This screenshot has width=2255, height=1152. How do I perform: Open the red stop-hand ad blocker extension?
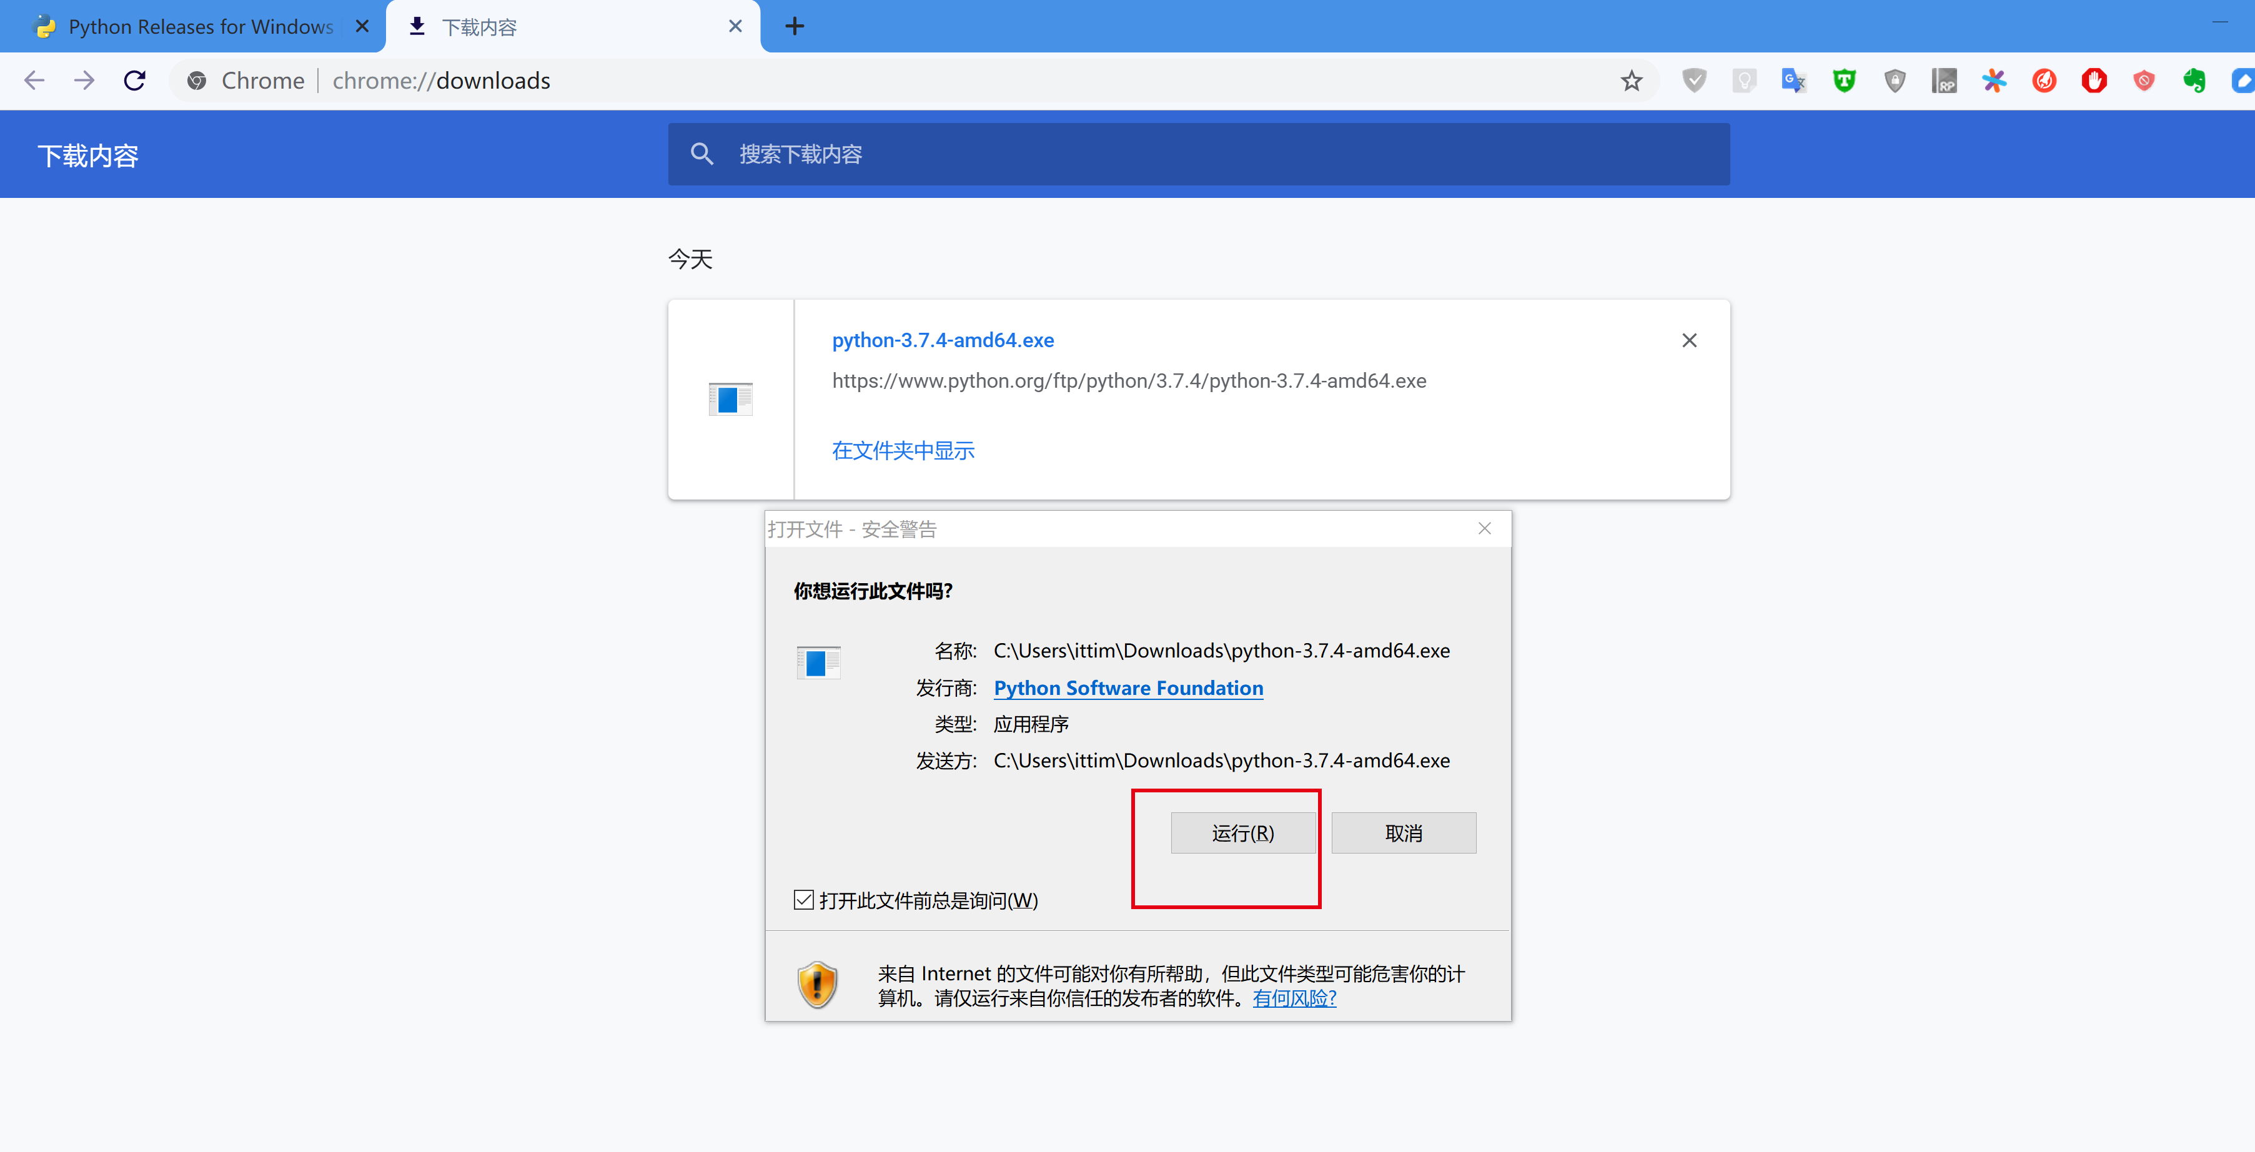pos(2094,81)
